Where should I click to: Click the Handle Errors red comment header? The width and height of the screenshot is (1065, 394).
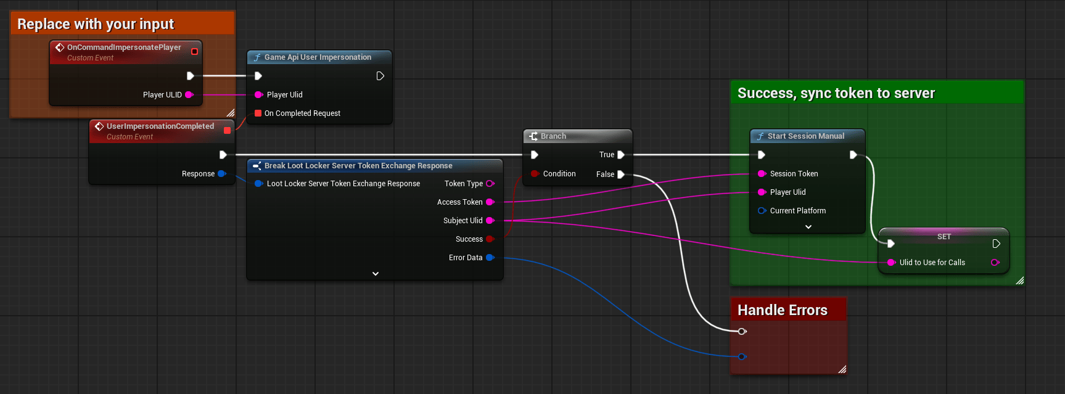(x=782, y=310)
